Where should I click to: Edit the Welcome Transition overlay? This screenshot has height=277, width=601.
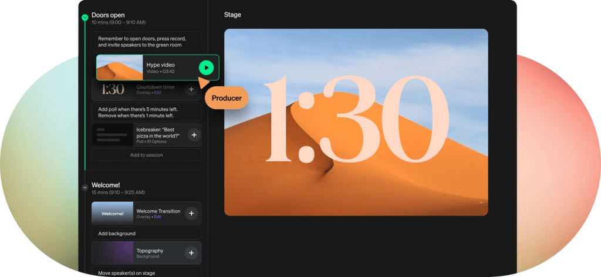click(157, 217)
